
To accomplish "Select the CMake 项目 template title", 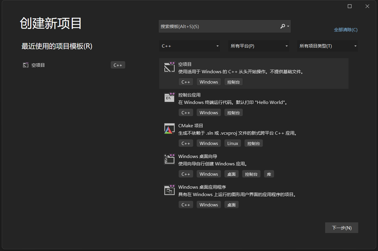I will coord(191,125).
